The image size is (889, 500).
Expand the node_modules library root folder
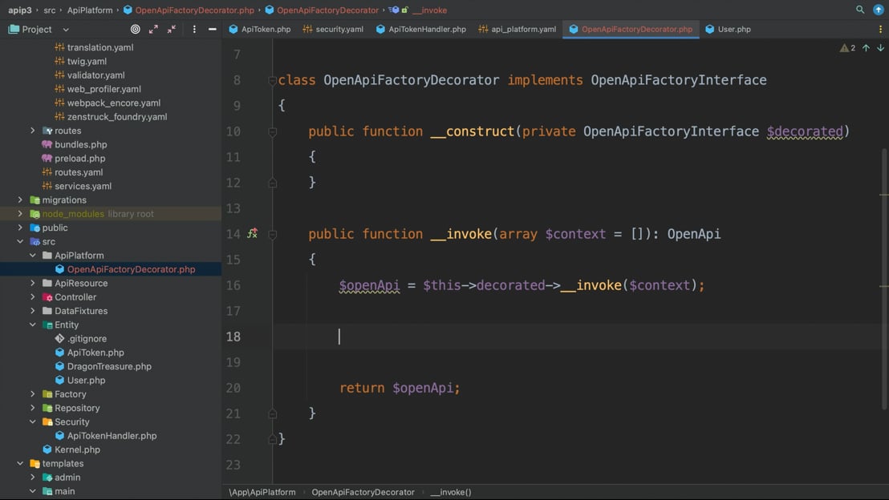pyautogui.click(x=20, y=214)
